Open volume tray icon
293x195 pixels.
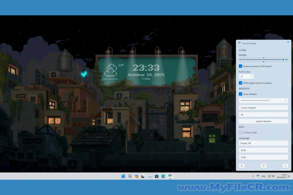(x=273, y=176)
